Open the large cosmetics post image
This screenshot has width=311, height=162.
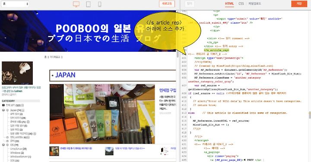tap(102, 114)
